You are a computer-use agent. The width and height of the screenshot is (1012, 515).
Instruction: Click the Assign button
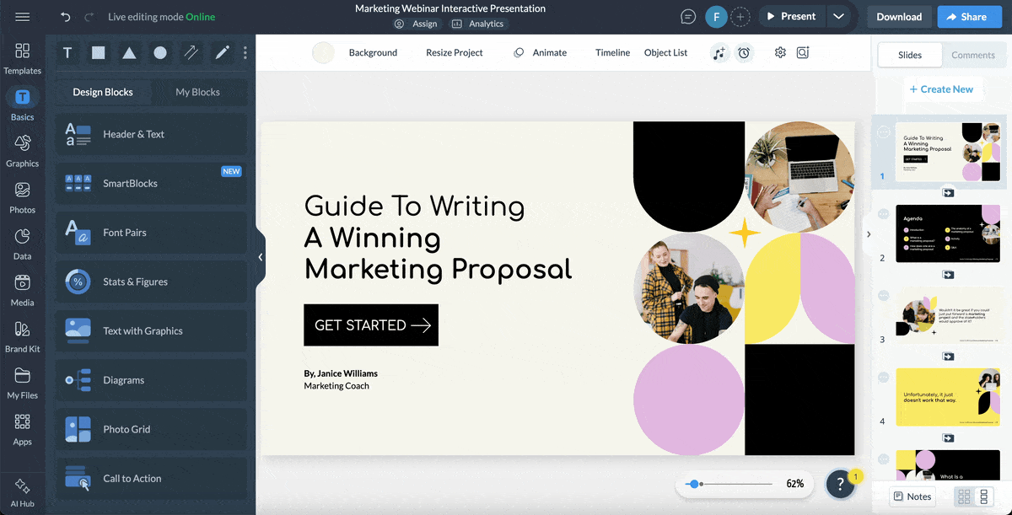[417, 24]
